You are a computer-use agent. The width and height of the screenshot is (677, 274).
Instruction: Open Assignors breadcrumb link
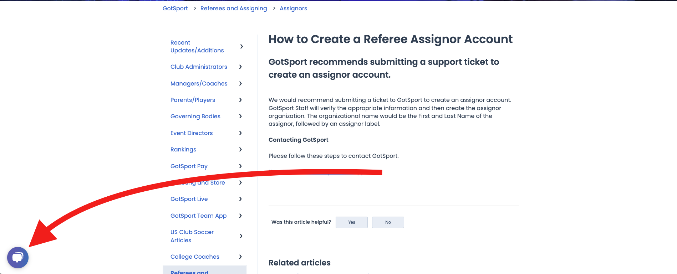tap(293, 8)
